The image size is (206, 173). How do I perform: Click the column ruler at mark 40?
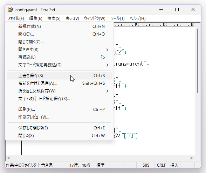coord(137,24)
